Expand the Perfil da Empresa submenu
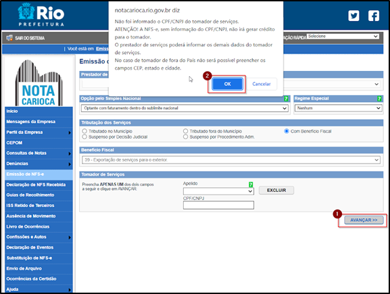Screen dimensions: 390x294 (x=70, y=132)
